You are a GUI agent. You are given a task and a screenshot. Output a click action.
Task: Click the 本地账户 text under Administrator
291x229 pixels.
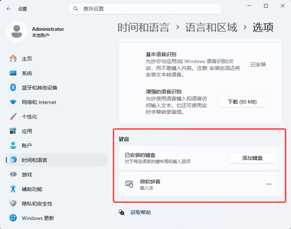(40, 35)
